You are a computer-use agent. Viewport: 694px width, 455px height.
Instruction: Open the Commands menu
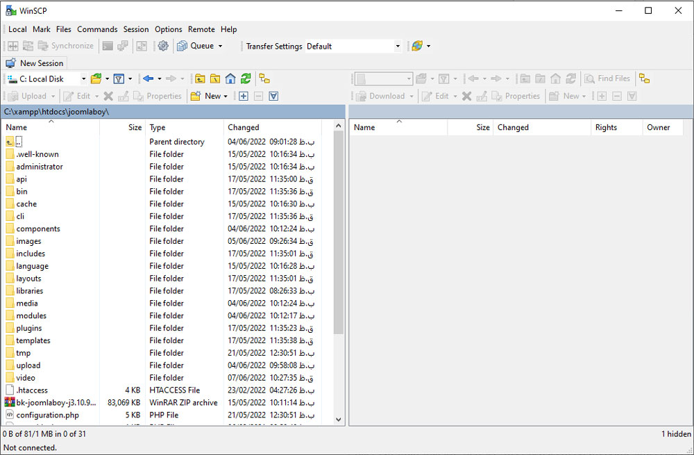coord(97,29)
